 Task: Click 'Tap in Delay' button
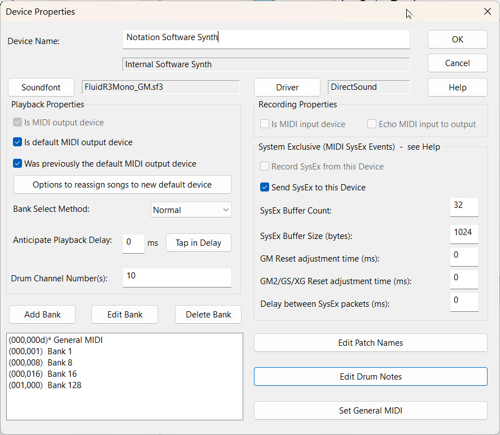198,243
